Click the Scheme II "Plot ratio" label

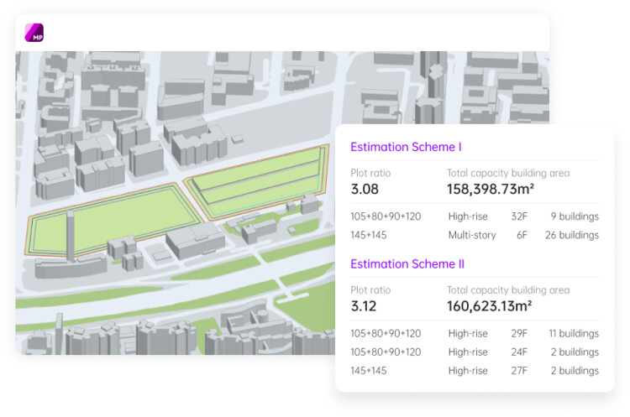[370, 290]
